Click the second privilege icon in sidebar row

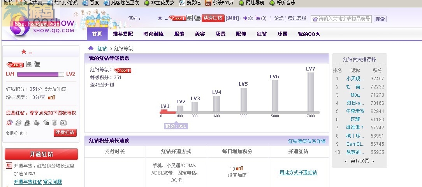(x=19, y=123)
